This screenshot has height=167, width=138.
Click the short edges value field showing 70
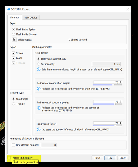[x=106, y=82]
